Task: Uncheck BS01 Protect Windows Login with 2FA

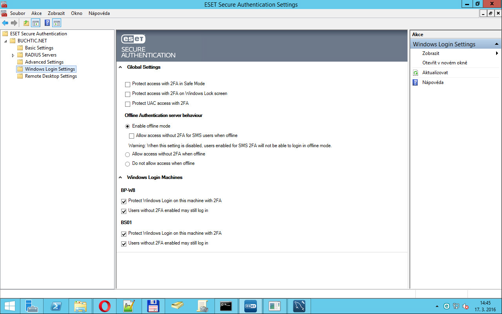Action: click(x=124, y=234)
